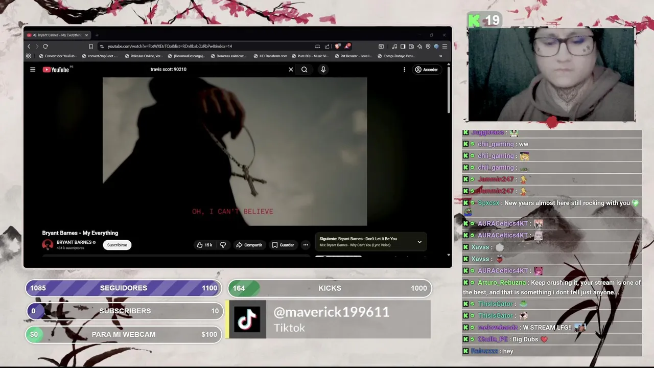654x368 pixels.
Task: Like the video with the 15 k thumbs up
Action: 204,245
